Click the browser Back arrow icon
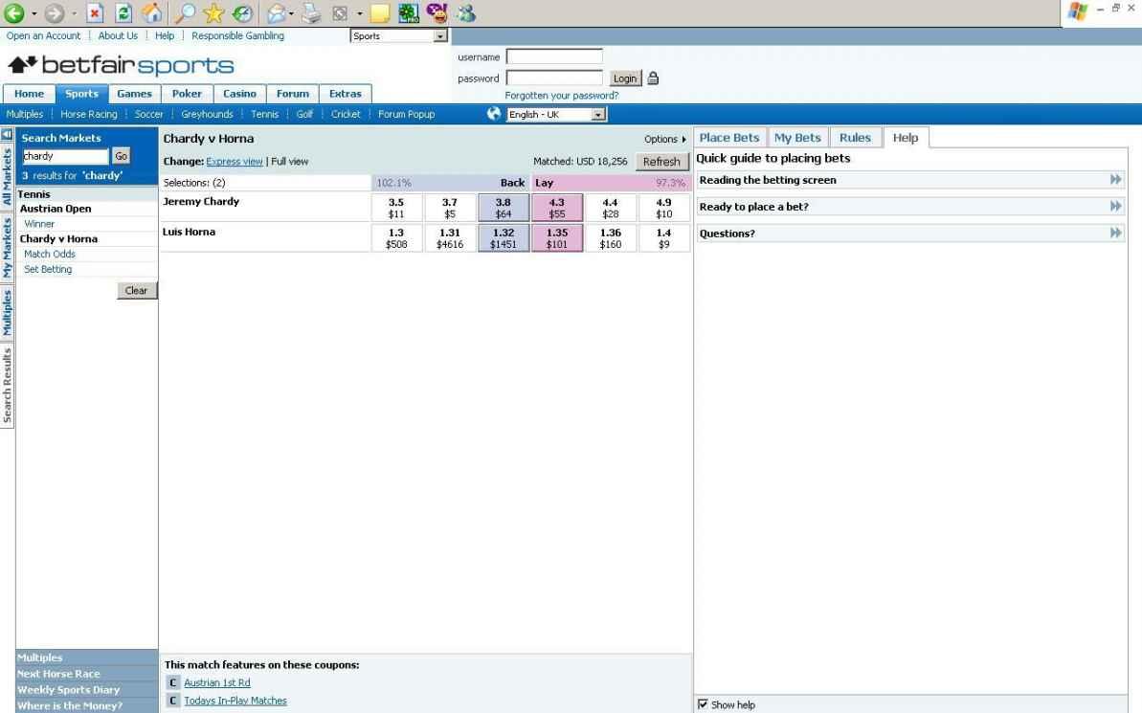 click(x=12, y=13)
